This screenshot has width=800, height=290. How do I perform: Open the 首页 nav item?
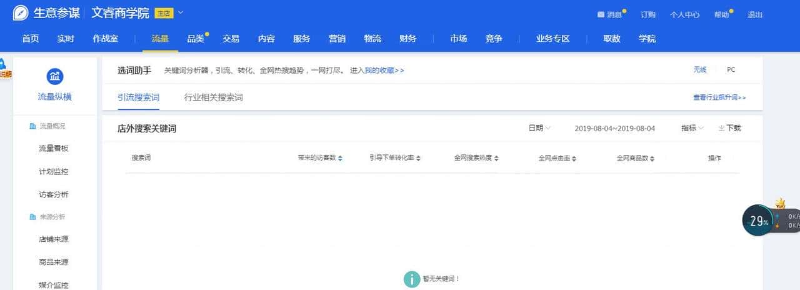[x=31, y=39]
